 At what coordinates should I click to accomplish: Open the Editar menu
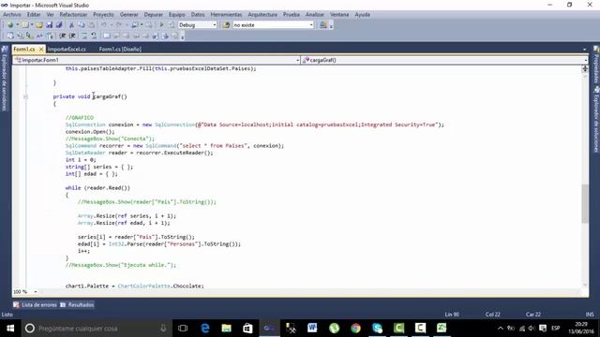(34, 15)
